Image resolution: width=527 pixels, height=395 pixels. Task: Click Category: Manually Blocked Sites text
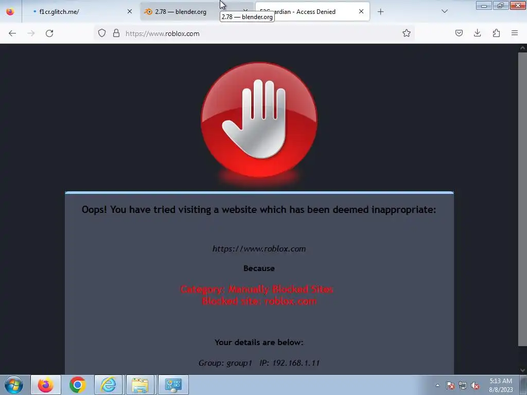point(257,289)
